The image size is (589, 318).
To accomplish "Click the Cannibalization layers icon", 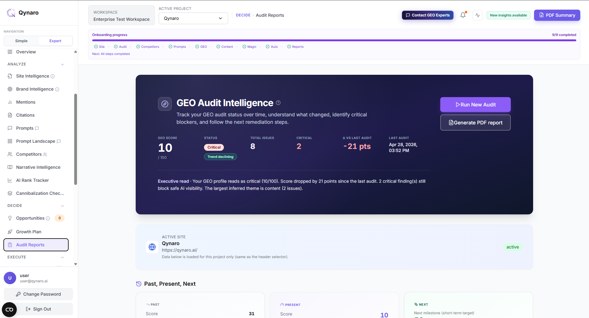I will (x=10, y=193).
